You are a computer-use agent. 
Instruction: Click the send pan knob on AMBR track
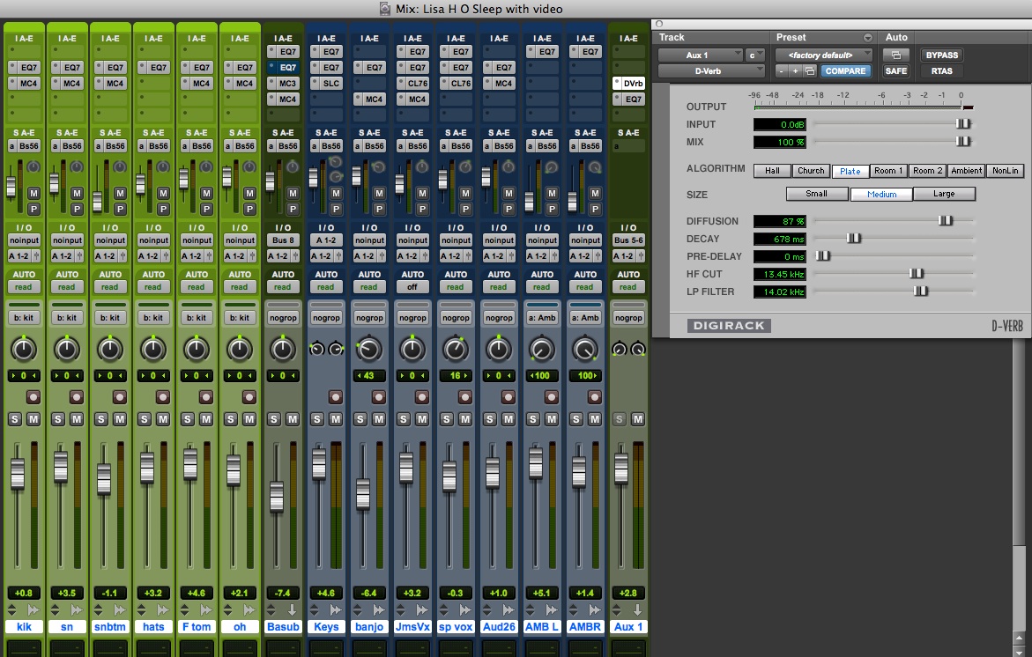coord(594,167)
